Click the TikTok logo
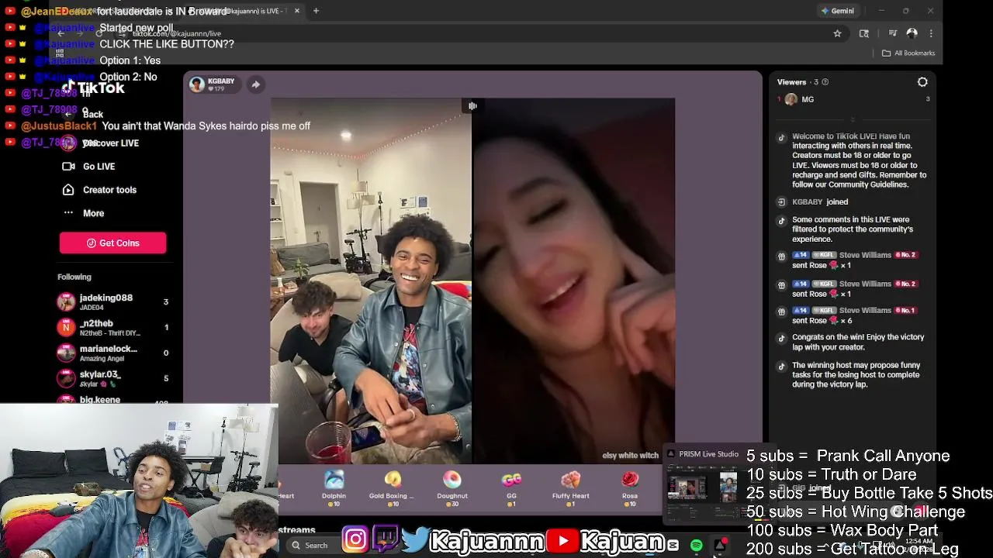Screen dimensions: 993x558 pyautogui.click(x=93, y=88)
